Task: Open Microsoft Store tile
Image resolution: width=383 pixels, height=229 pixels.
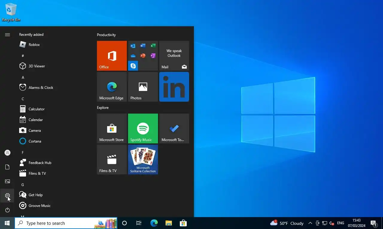Action: coord(112,129)
